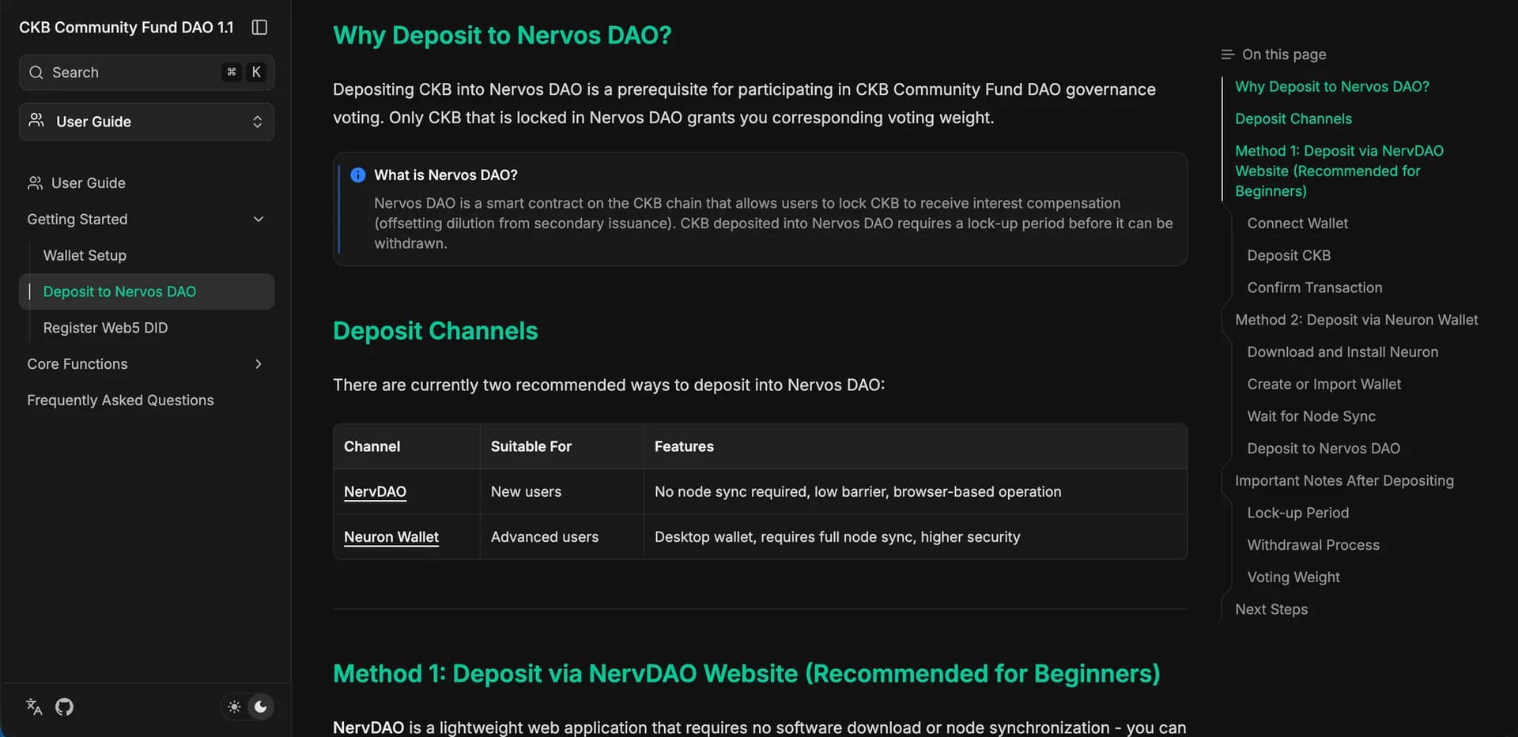Collapse sidebar using the panel icon
The image size is (1518, 737).
pyautogui.click(x=259, y=28)
